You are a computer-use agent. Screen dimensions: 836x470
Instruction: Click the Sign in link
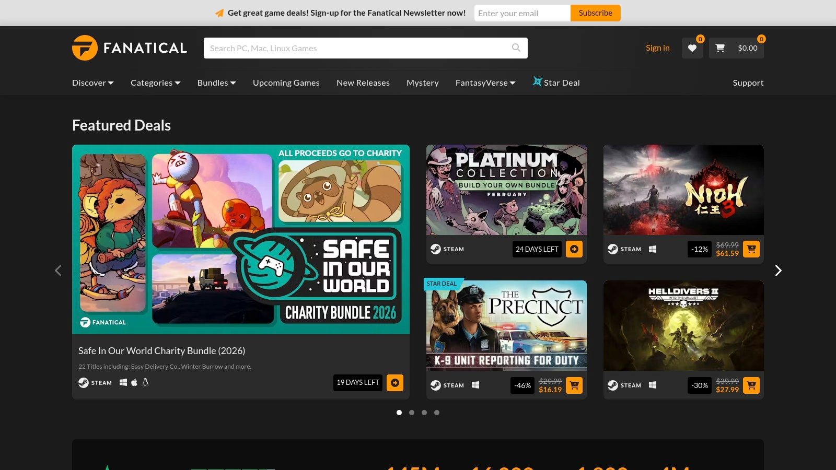tap(657, 48)
